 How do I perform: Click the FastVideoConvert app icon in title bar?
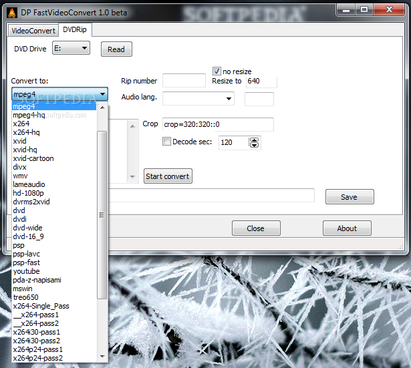tap(12, 13)
